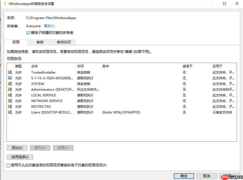This screenshot has width=243, height=180.
Task: Maximize the WindowsApps security settings window
Action: coord(225,4)
